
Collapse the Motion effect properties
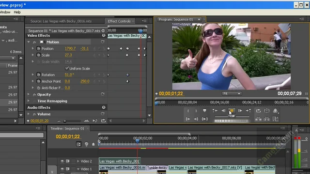pyautogui.click(x=29, y=42)
